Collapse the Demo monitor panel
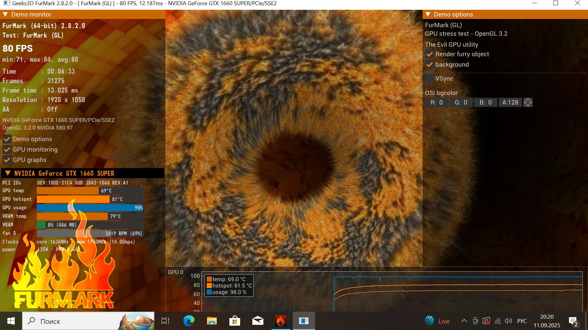 [5, 14]
